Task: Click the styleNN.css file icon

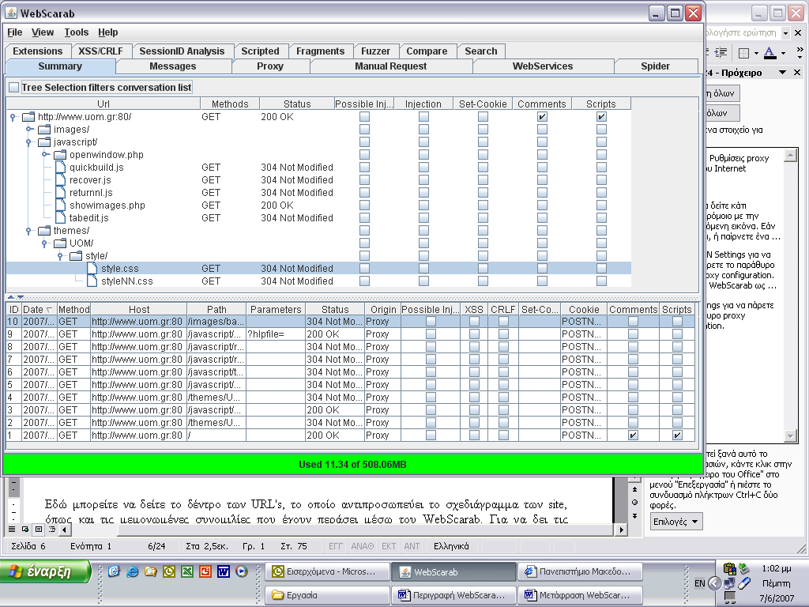Action: (x=92, y=281)
